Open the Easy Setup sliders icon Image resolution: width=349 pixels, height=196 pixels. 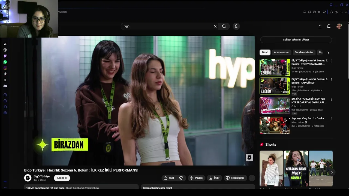tap(346, 12)
